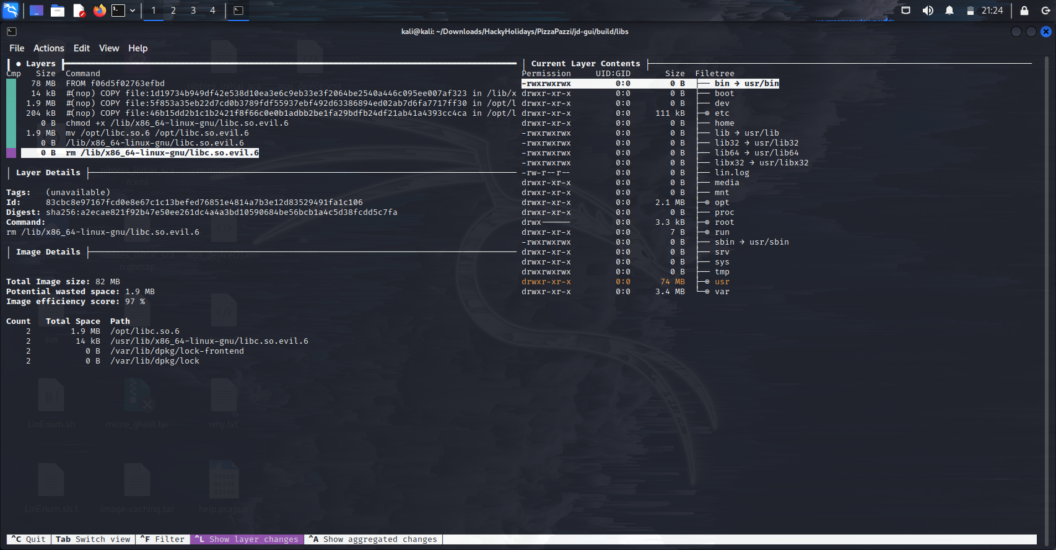Click the 74 MB usr size value

point(672,282)
